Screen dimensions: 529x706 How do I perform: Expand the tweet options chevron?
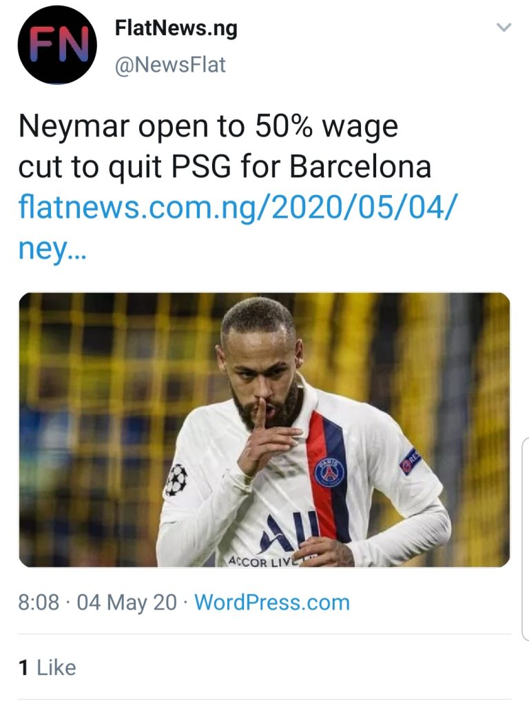click(504, 28)
